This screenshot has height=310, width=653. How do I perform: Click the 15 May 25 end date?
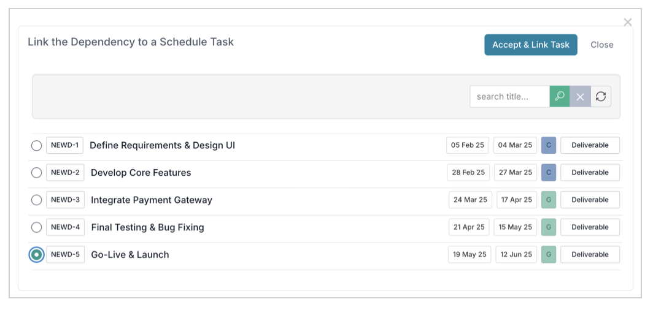516,227
